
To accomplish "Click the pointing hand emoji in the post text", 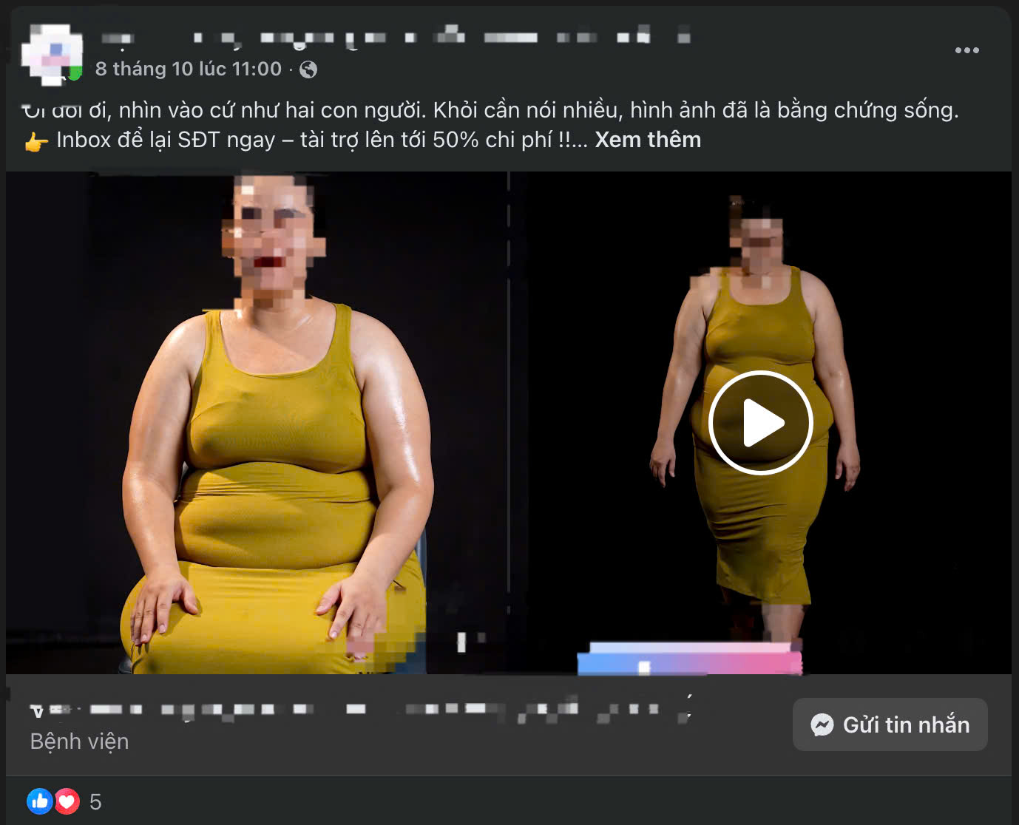I will 36,141.
